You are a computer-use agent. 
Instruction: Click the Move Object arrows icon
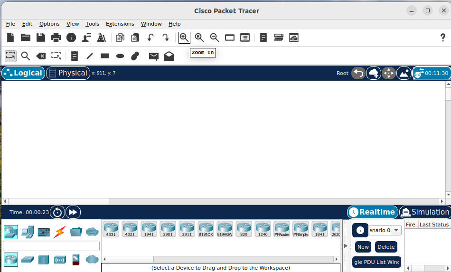389,73
